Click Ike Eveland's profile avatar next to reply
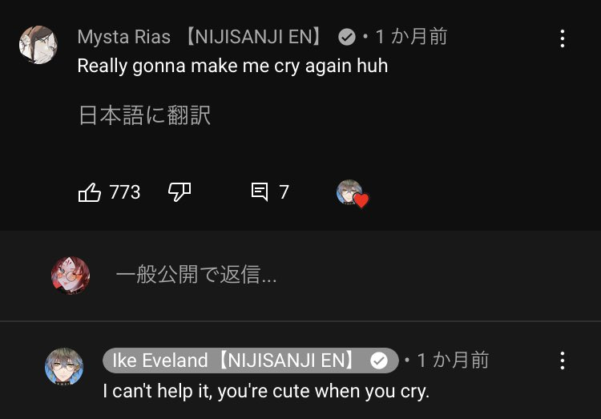601x419 pixels. (x=64, y=366)
